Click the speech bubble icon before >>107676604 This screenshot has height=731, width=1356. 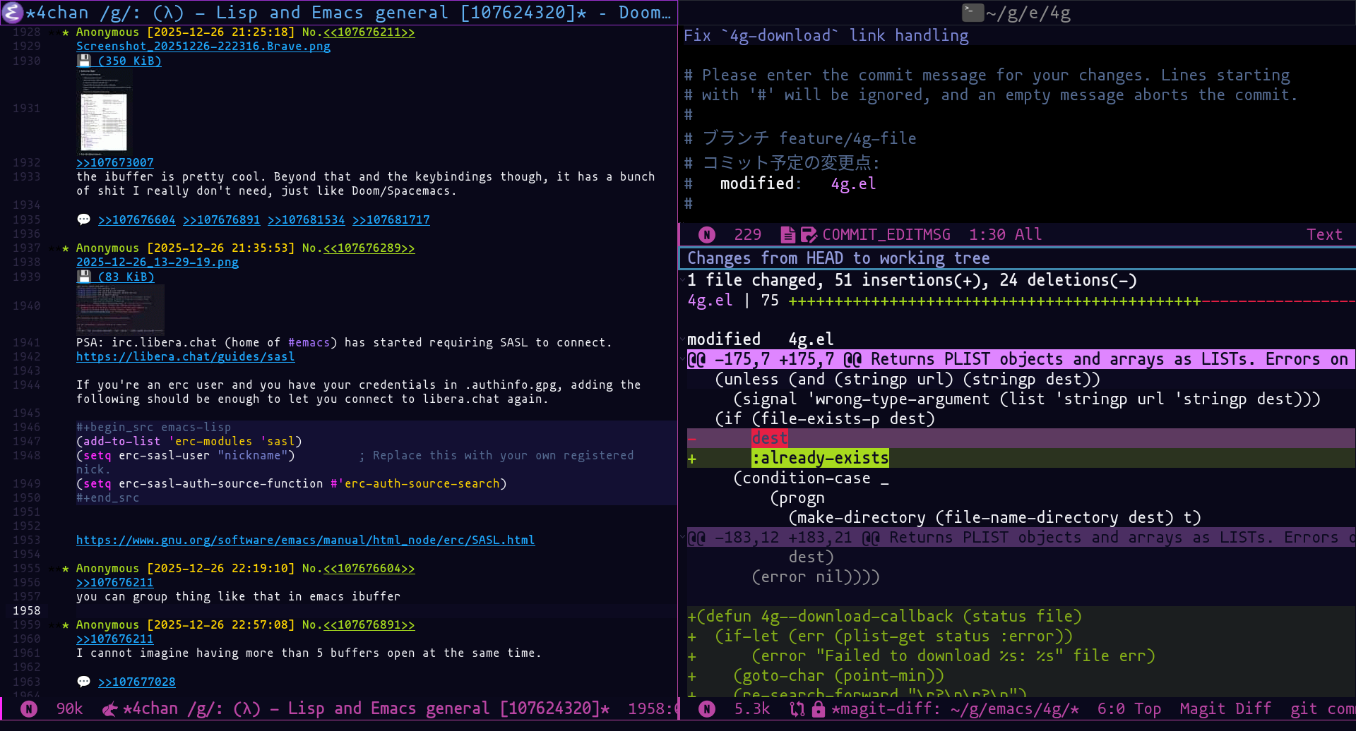tap(84, 219)
